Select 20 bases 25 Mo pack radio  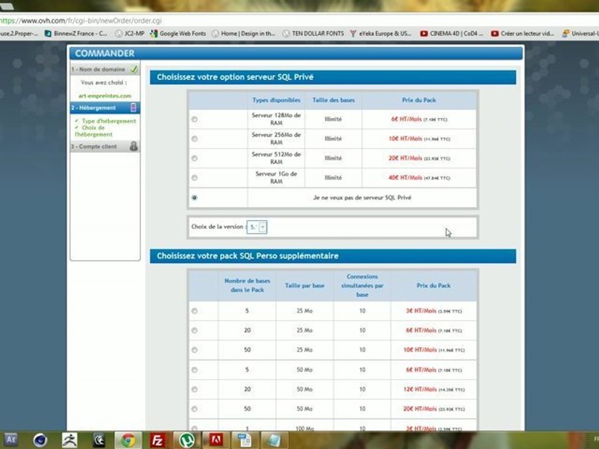[x=195, y=331]
